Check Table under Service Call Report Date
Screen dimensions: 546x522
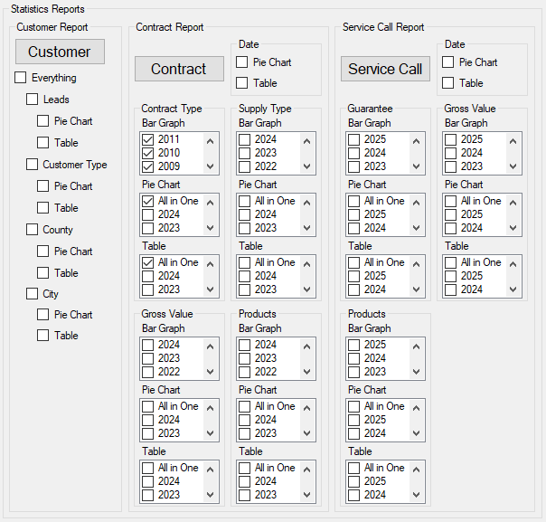pos(448,83)
